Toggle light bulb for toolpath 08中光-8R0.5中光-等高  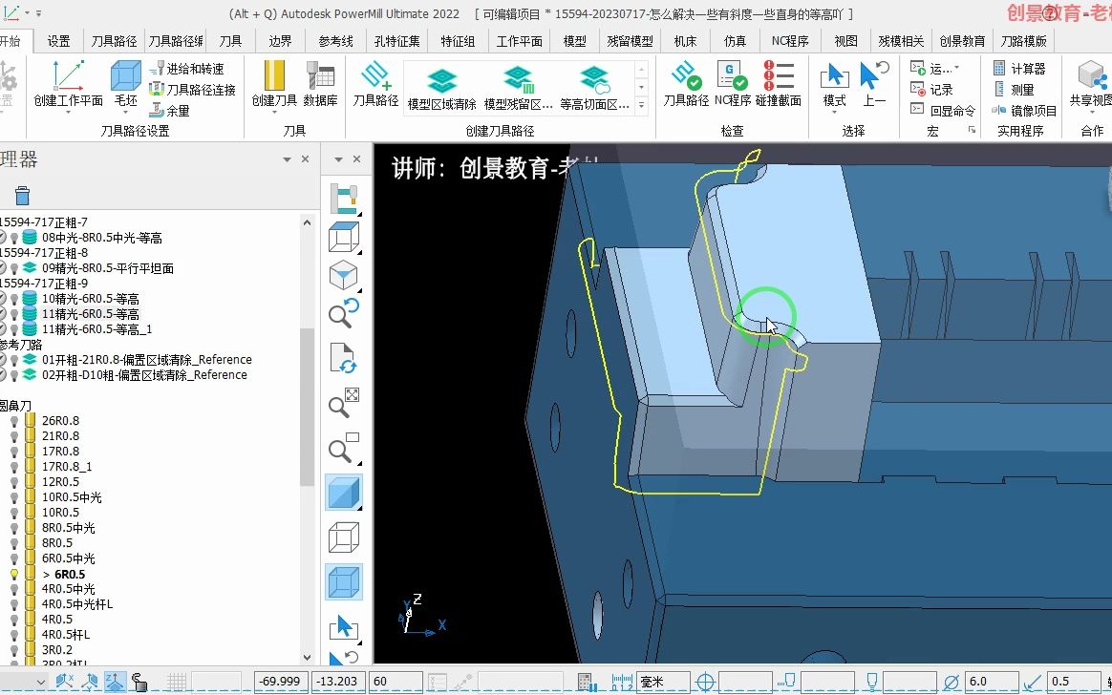(14, 238)
